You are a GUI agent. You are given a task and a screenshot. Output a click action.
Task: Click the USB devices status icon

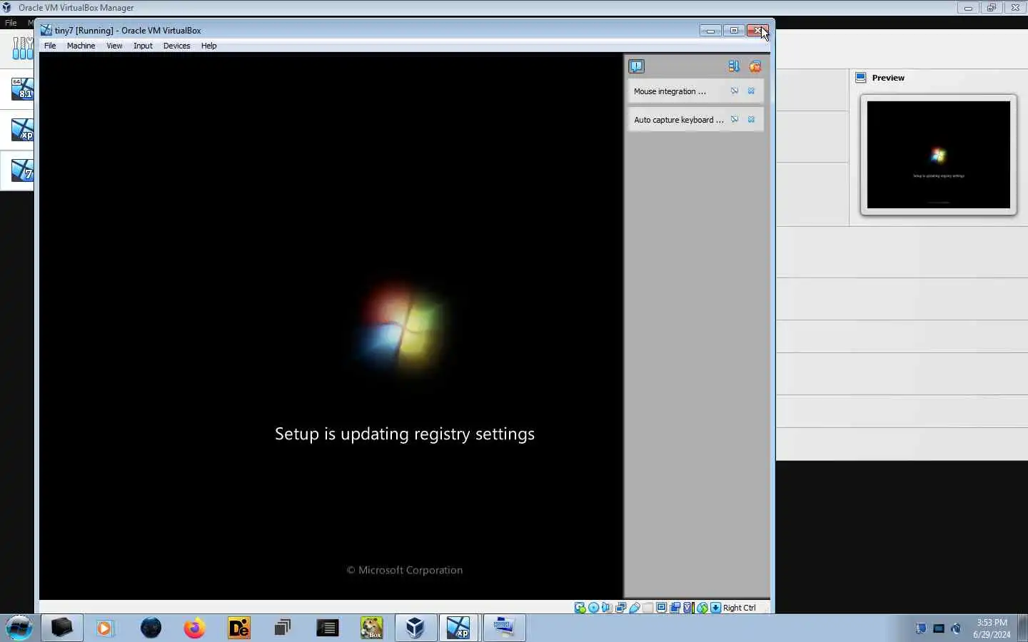coord(635,608)
